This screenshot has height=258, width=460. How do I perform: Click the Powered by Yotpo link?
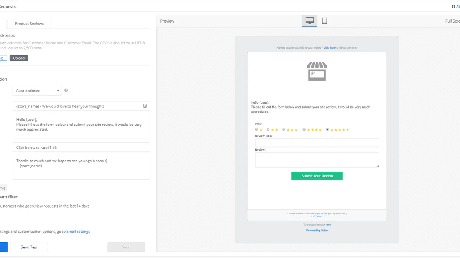click(317, 230)
